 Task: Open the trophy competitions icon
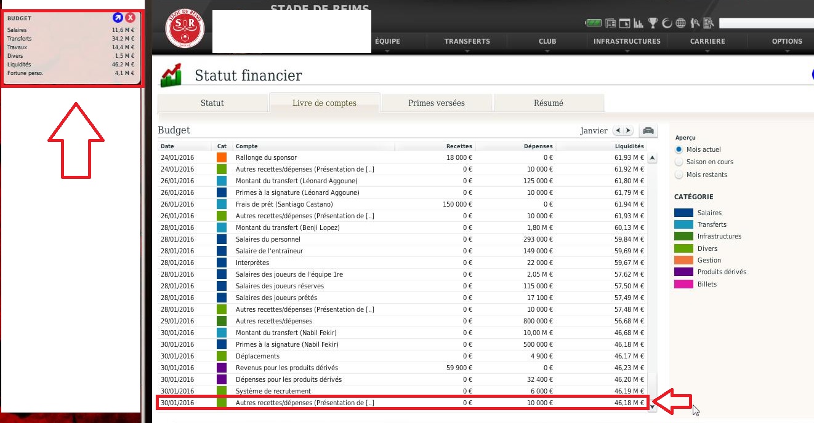[x=653, y=23]
